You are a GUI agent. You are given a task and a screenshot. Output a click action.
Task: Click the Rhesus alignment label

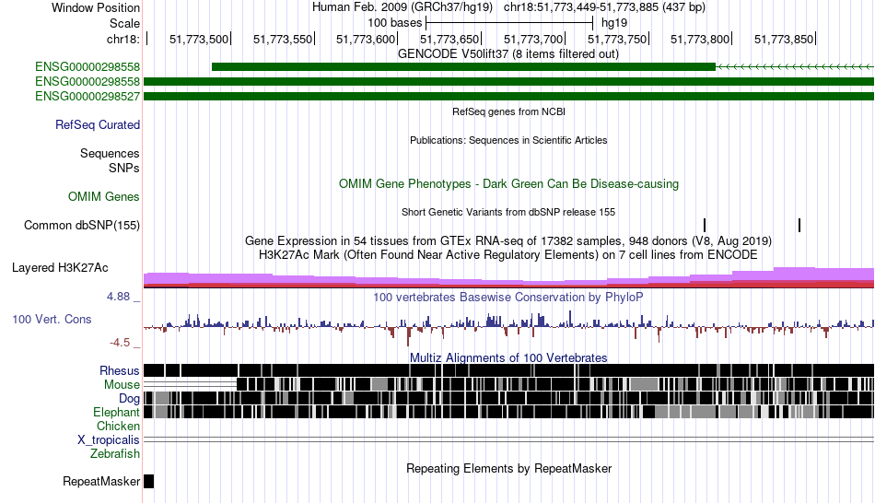[x=119, y=370]
